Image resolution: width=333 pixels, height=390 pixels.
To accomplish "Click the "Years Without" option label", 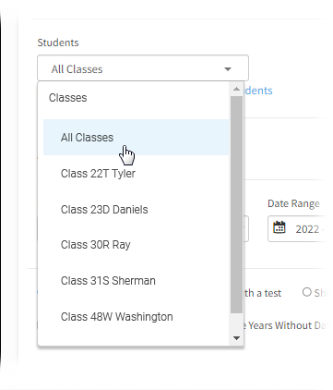I will pos(280,325).
